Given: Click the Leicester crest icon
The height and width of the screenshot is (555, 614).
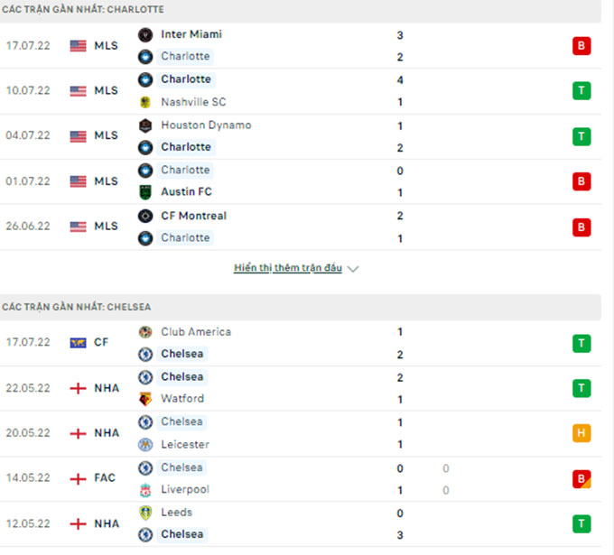Looking at the screenshot, I should pyautogui.click(x=145, y=445).
